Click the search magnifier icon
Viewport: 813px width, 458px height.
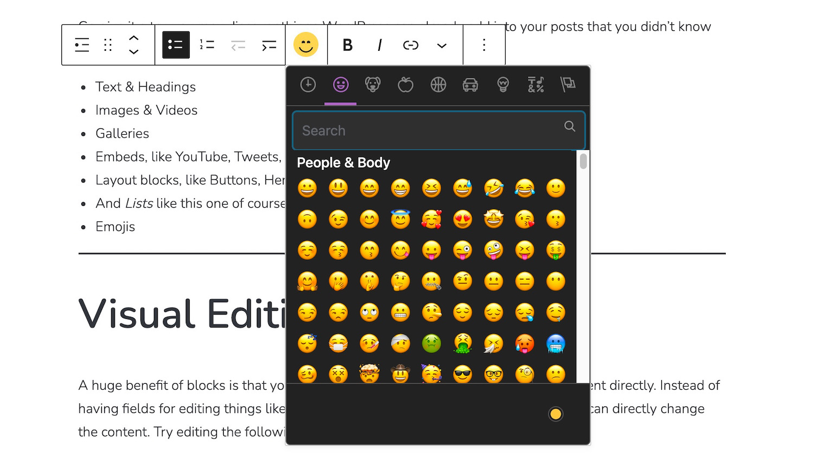(570, 126)
